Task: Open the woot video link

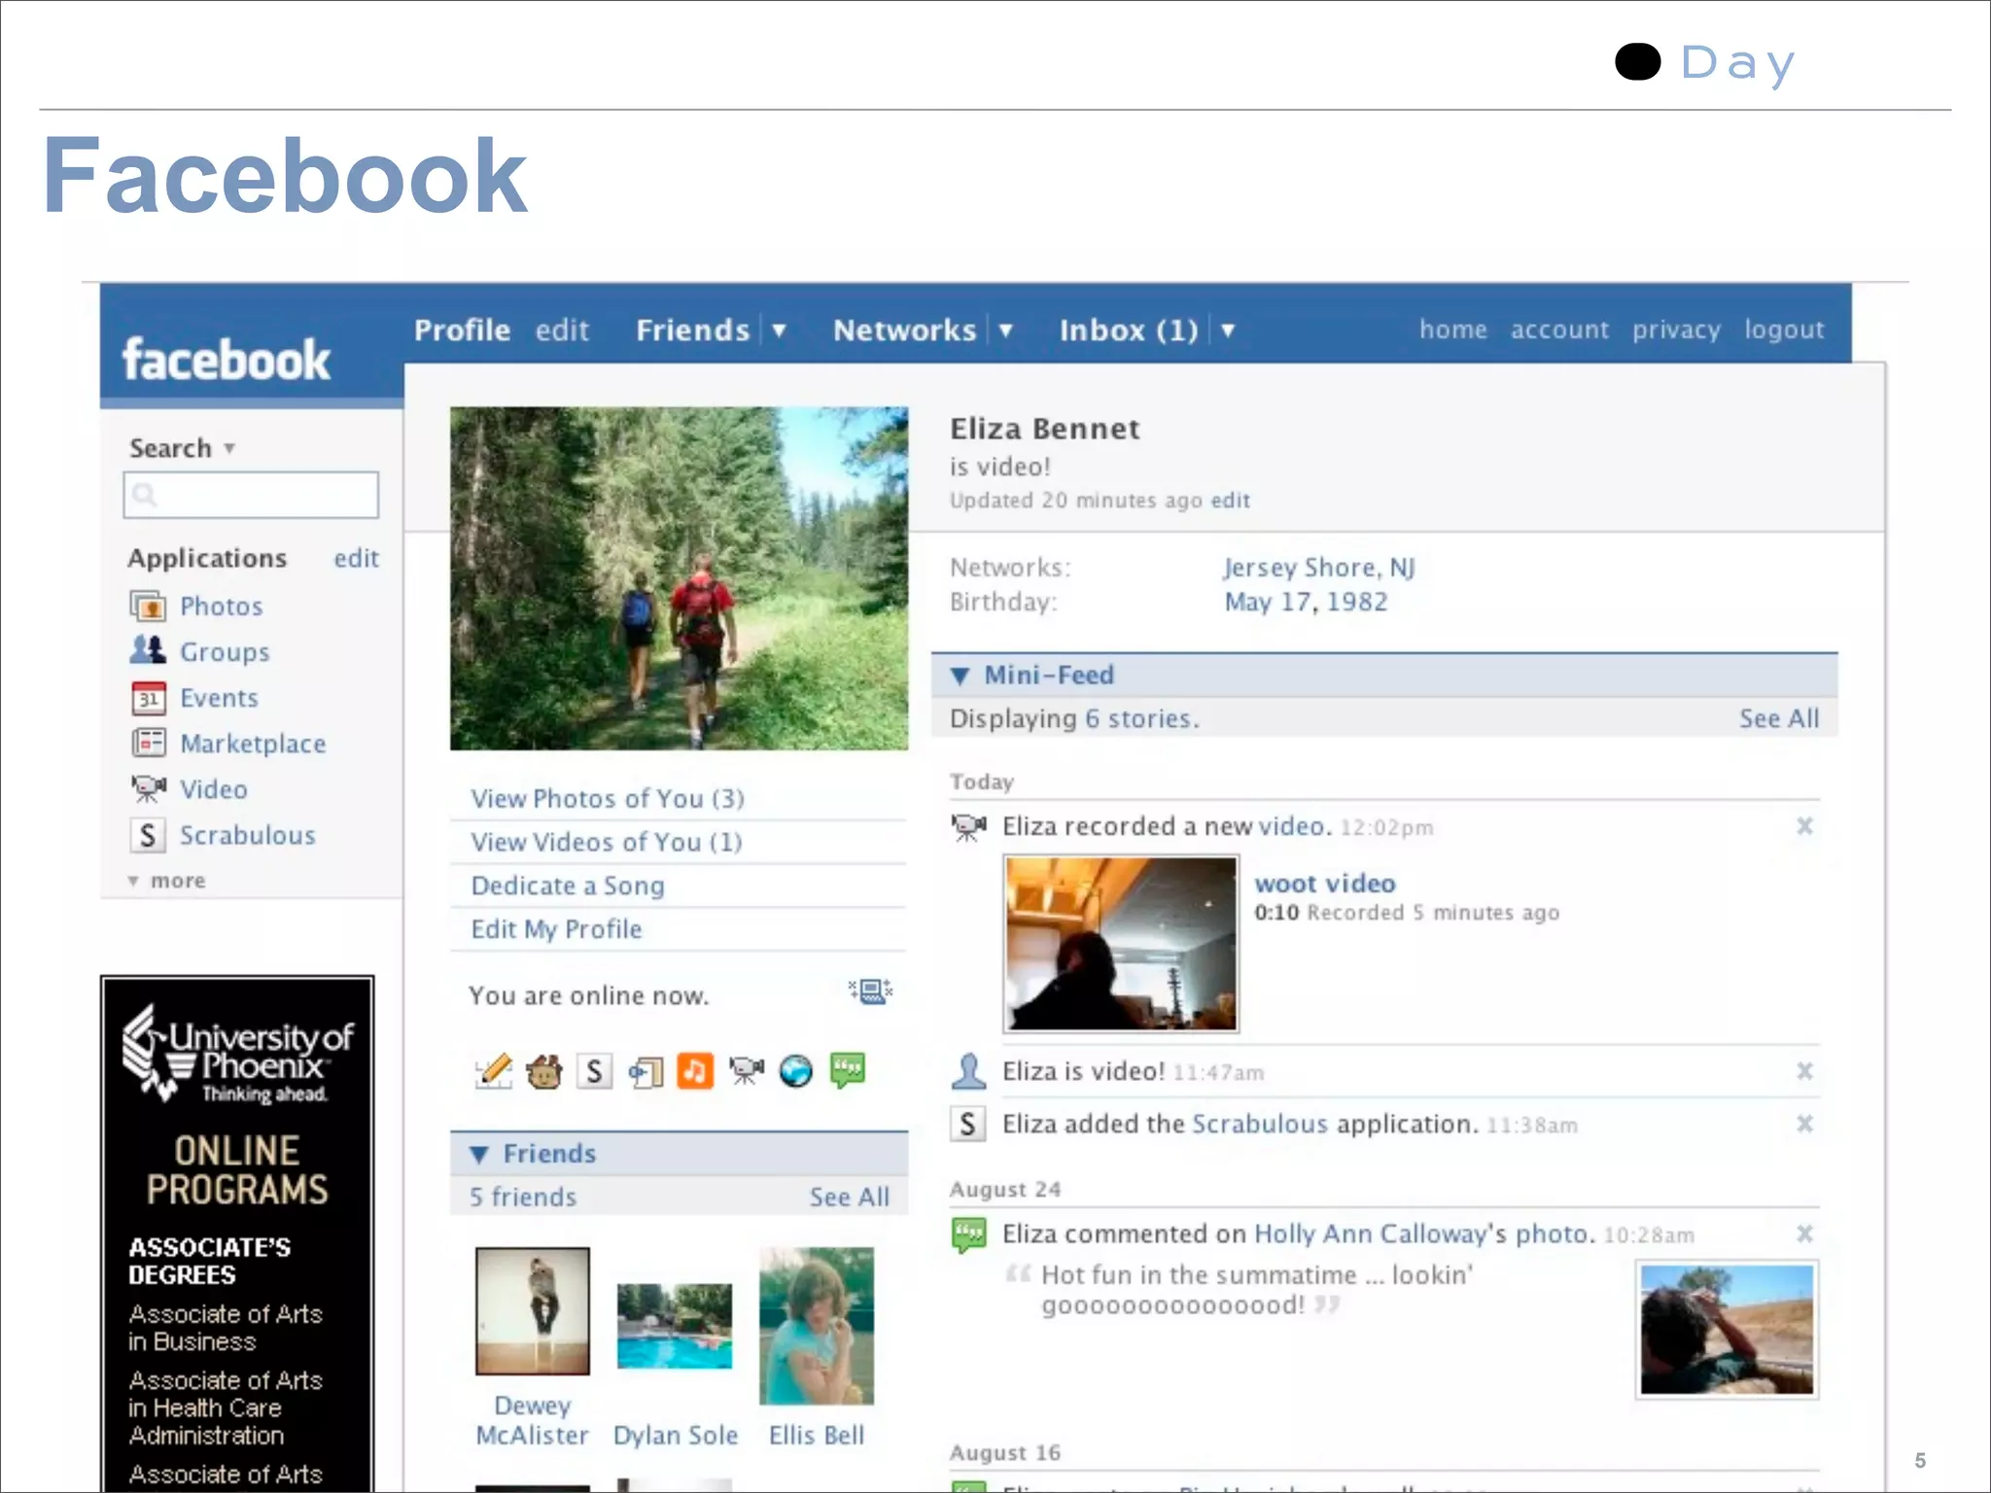Action: pyautogui.click(x=1325, y=884)
